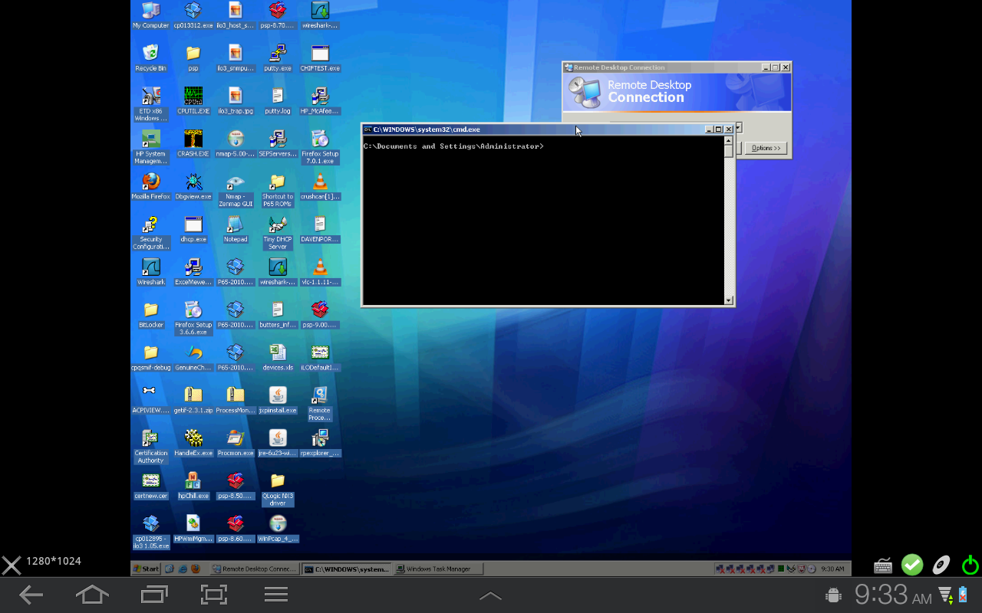This screenshot has height=613, width=982.
Task: Click in the command prompt text area
Action: [x=543, y=220]
